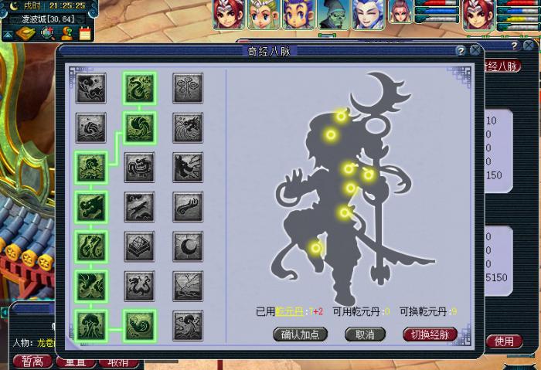Toggle the glowing tree skill node, bottom-left
The image size is (541, 370).
(x=91, y=325)
